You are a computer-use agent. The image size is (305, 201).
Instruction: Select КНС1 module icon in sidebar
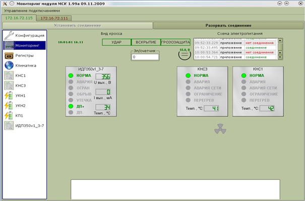pyautogui.click(x=9, y=76)
